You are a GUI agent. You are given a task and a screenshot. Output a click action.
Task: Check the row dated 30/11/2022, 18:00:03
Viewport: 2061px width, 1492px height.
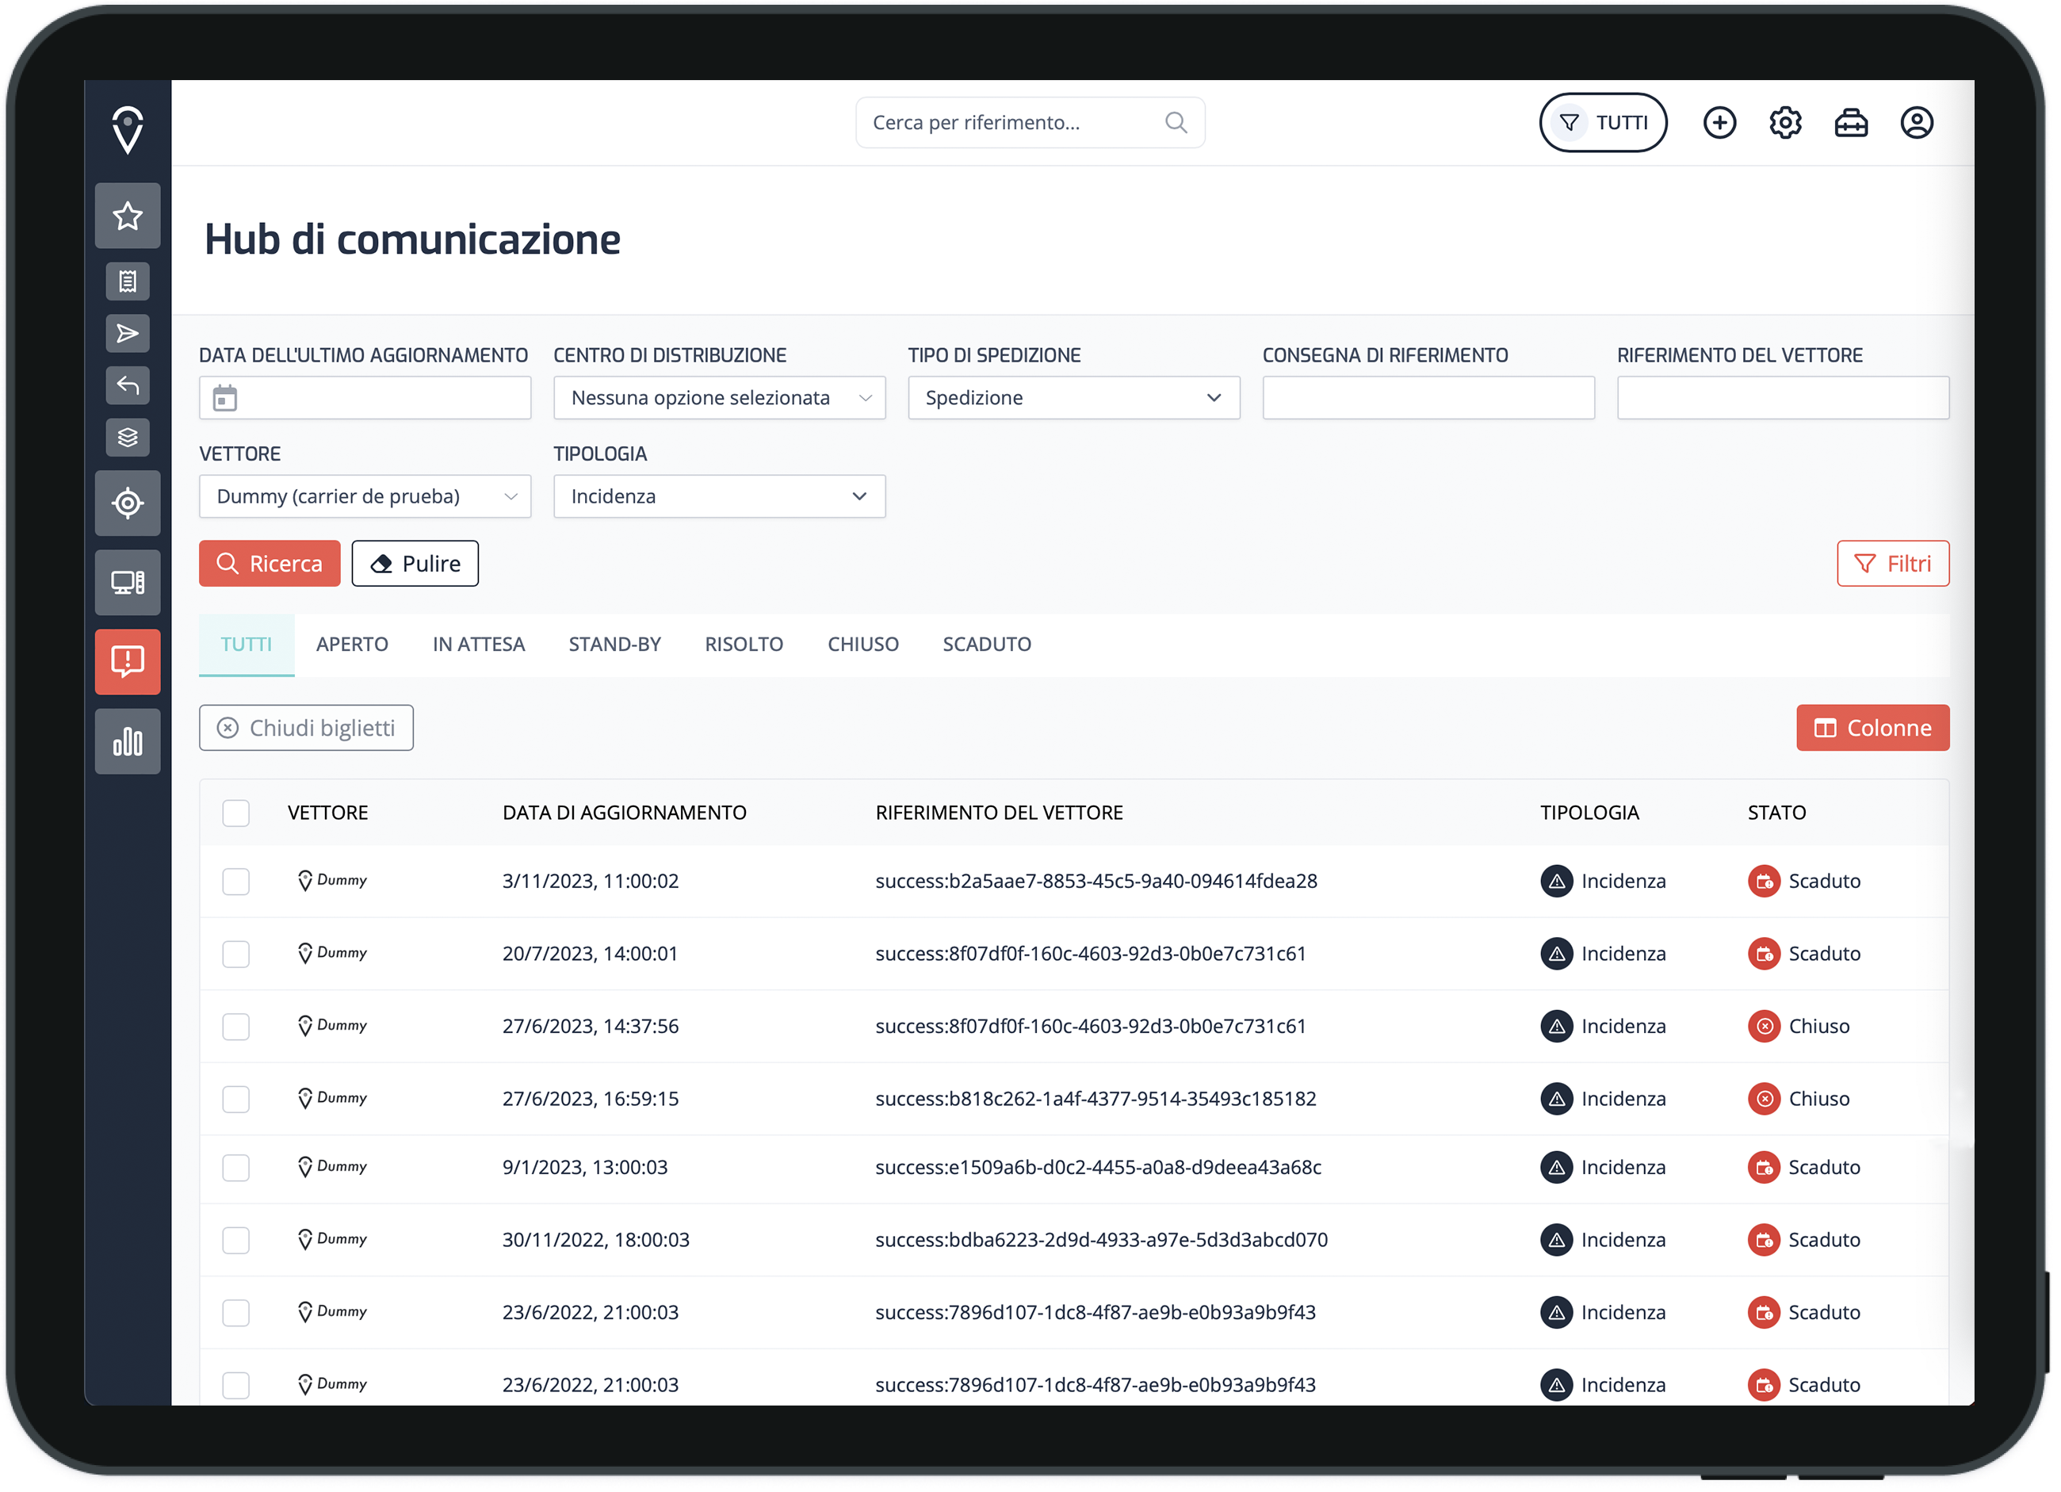tap(236, 1242)
